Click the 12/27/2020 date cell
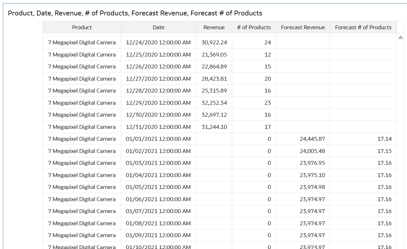Screen dimensions: 407x249 (158, 79)
